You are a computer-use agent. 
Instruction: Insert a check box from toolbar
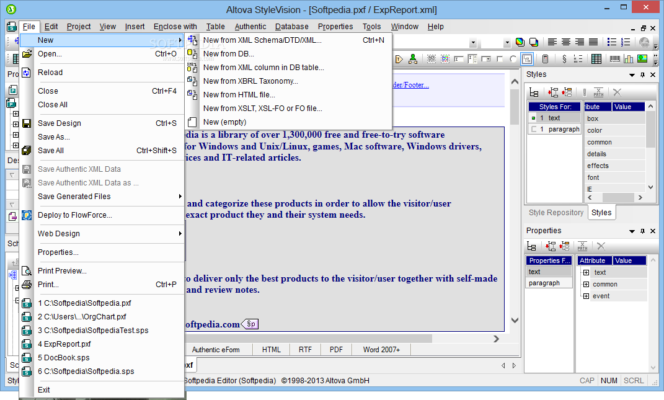click(500, 59)
